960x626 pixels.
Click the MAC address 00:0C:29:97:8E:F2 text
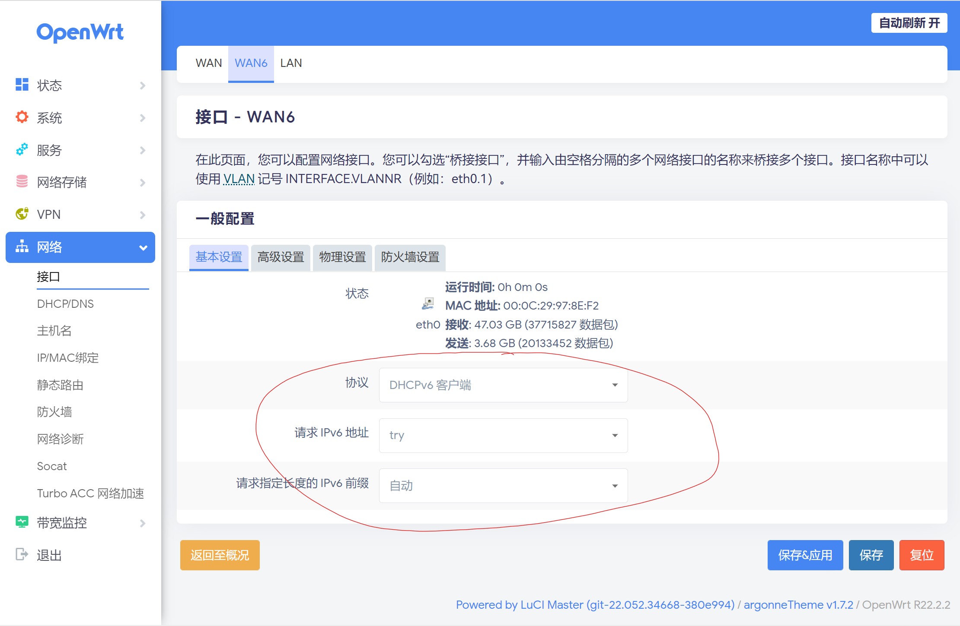point(551,306)
